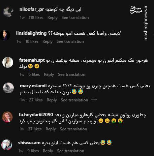This screenshot has height=156, width=154.
Task: See translation of shiwaa.am comment
Action: point(71,151)
